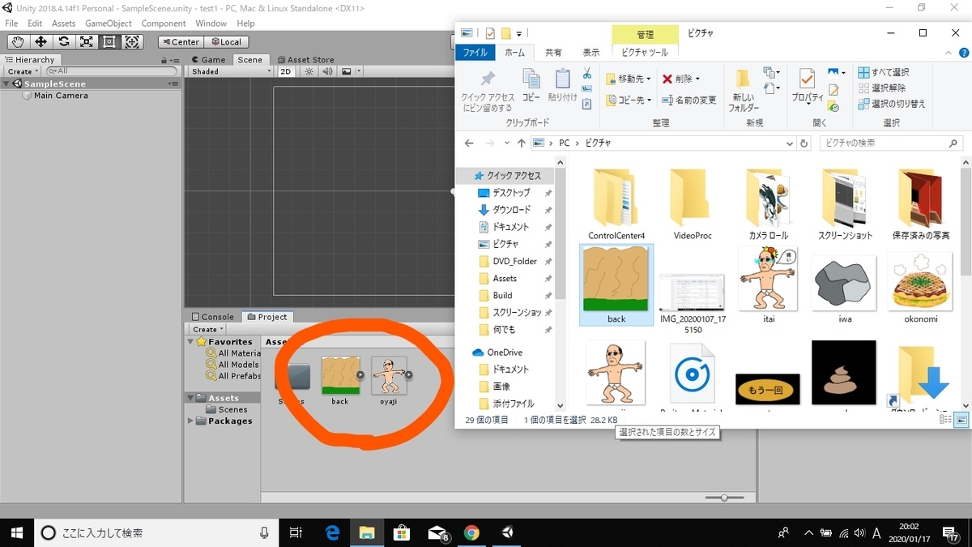
Task: Click the 削除 delete button
Action: [681, 79]
